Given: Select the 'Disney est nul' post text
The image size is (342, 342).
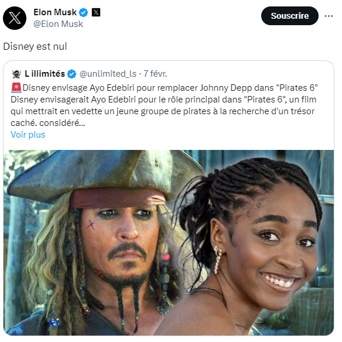Looking at the screenshot, I should click(35, 46).
